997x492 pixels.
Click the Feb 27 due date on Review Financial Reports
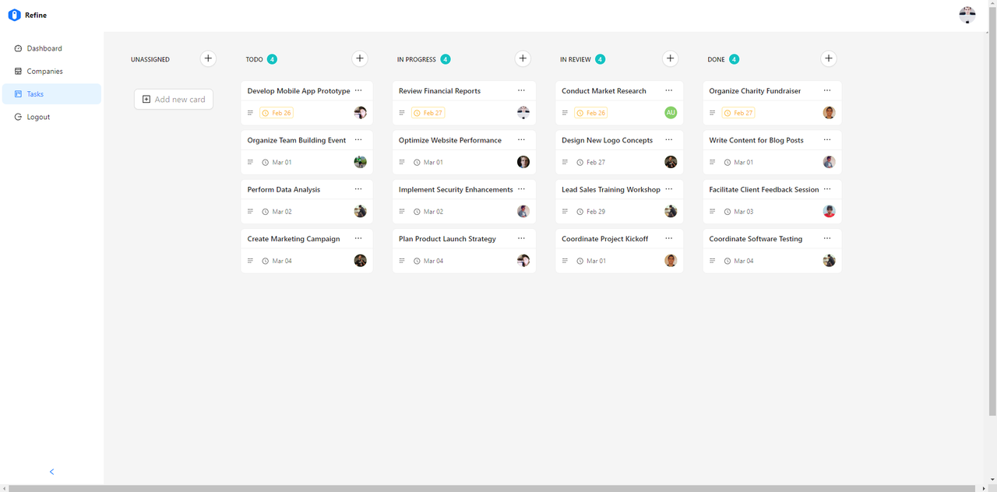428,113
